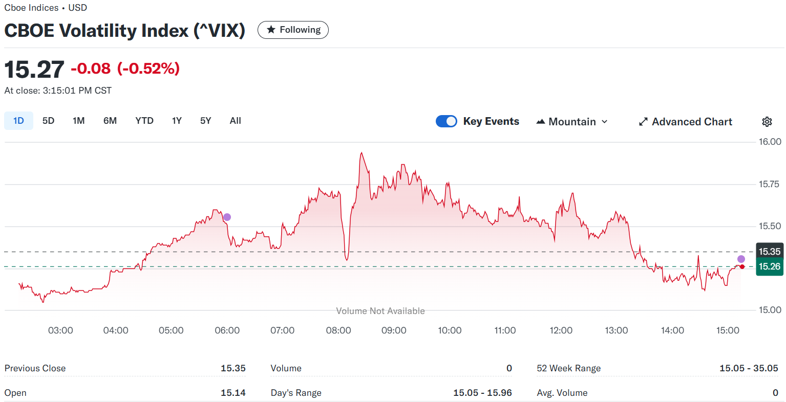Viewport: 786px width, 402px height.
Task: Click the 52 Week Range label
Action: point(568,368)
